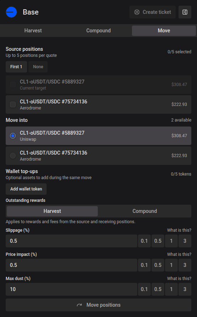Click the Slippage (%) input field
The width and height of the screenshot is (197, 317).
coord(71,241)
